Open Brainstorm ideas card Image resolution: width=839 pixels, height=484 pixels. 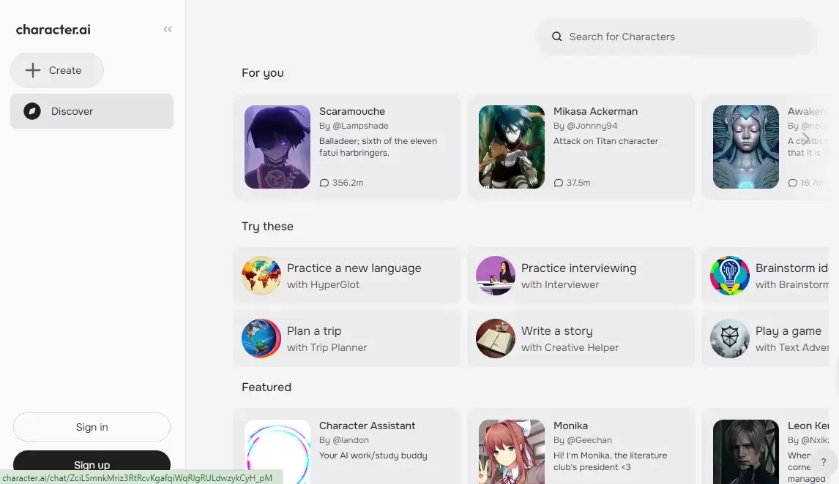click(766, 276)
